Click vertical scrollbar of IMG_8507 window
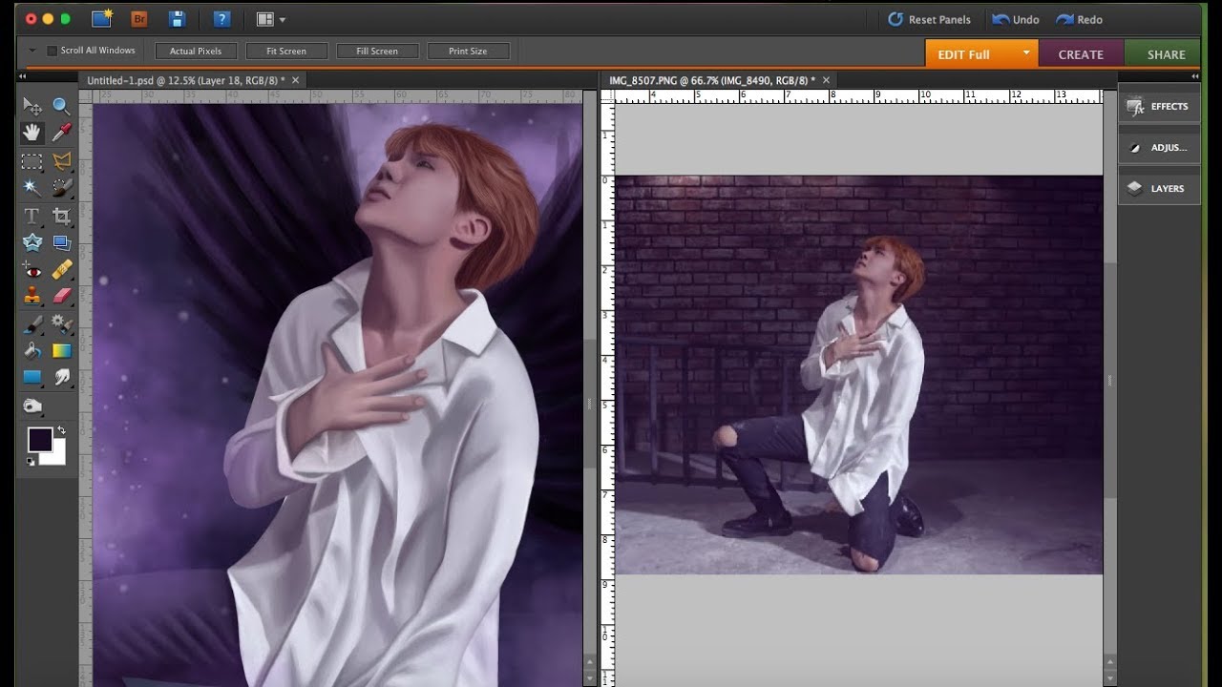 point(1109,380)
